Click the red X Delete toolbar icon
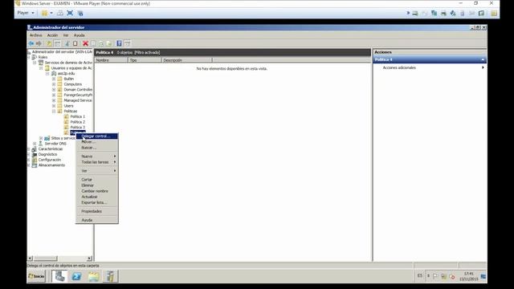This screenshot has height=289, width=514. (x=86, y=43)
